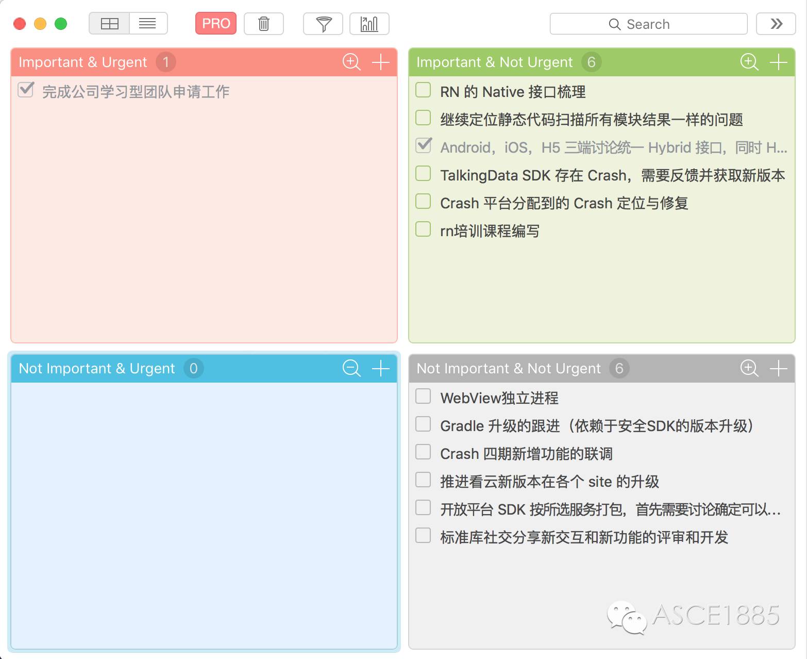Add task to Not Important & Not Urgent
Viewport: 807px width, 659px height.
(x=778, y=368)
